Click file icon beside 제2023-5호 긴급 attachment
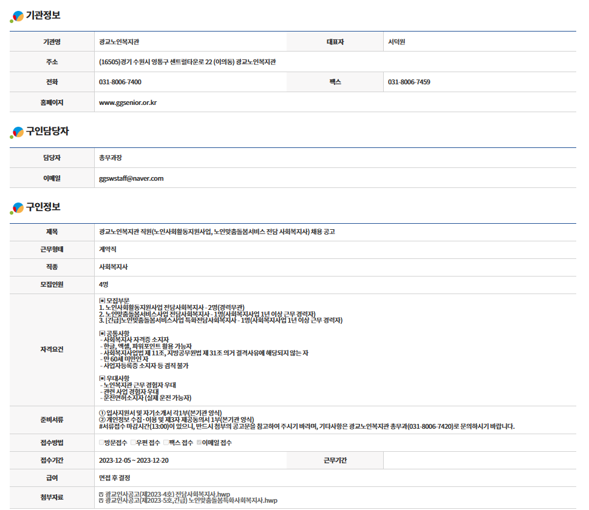Viewport: 589px width, 510px height. coord(101,501)
